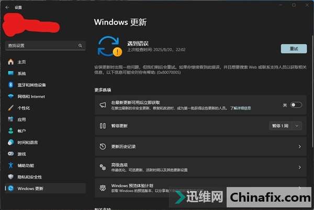Open the 更新历史记录 row

pos(200,146)
